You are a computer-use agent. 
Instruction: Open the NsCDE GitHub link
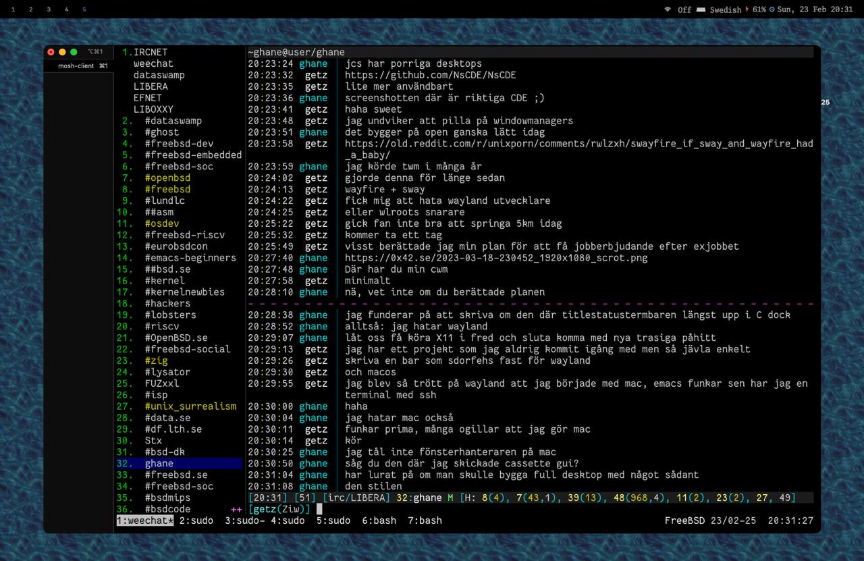(x=430, y=75)
